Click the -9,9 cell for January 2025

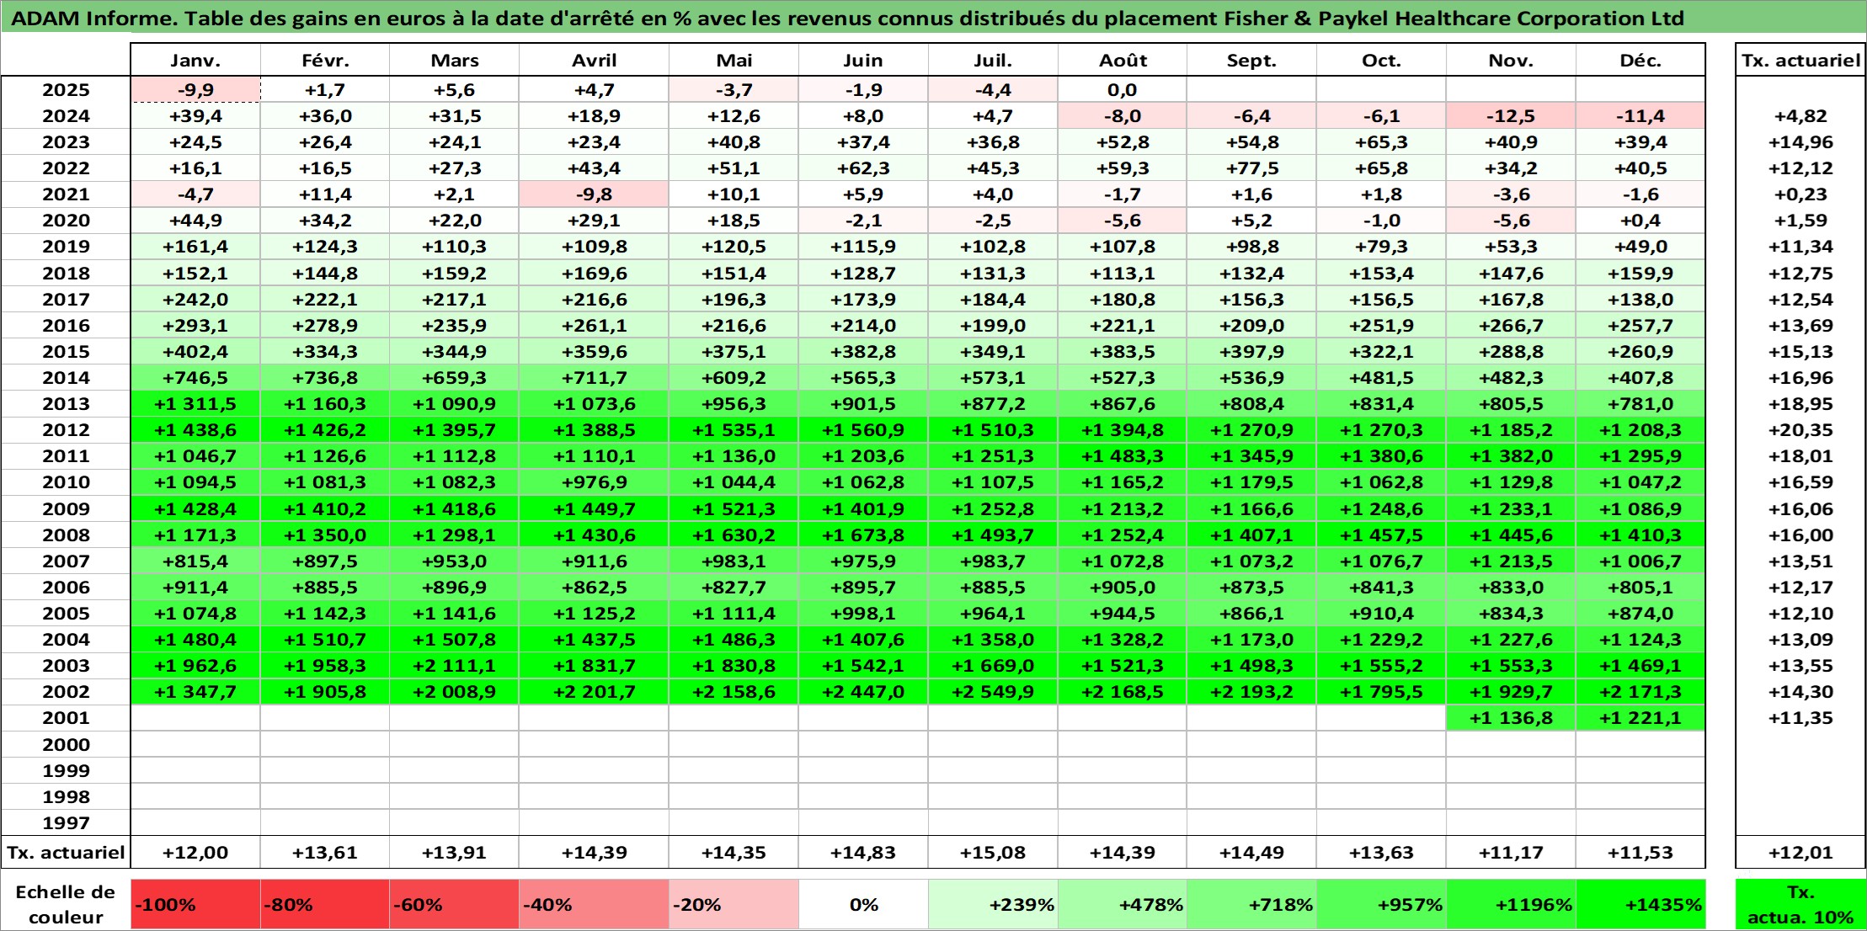tap(195, 90)
